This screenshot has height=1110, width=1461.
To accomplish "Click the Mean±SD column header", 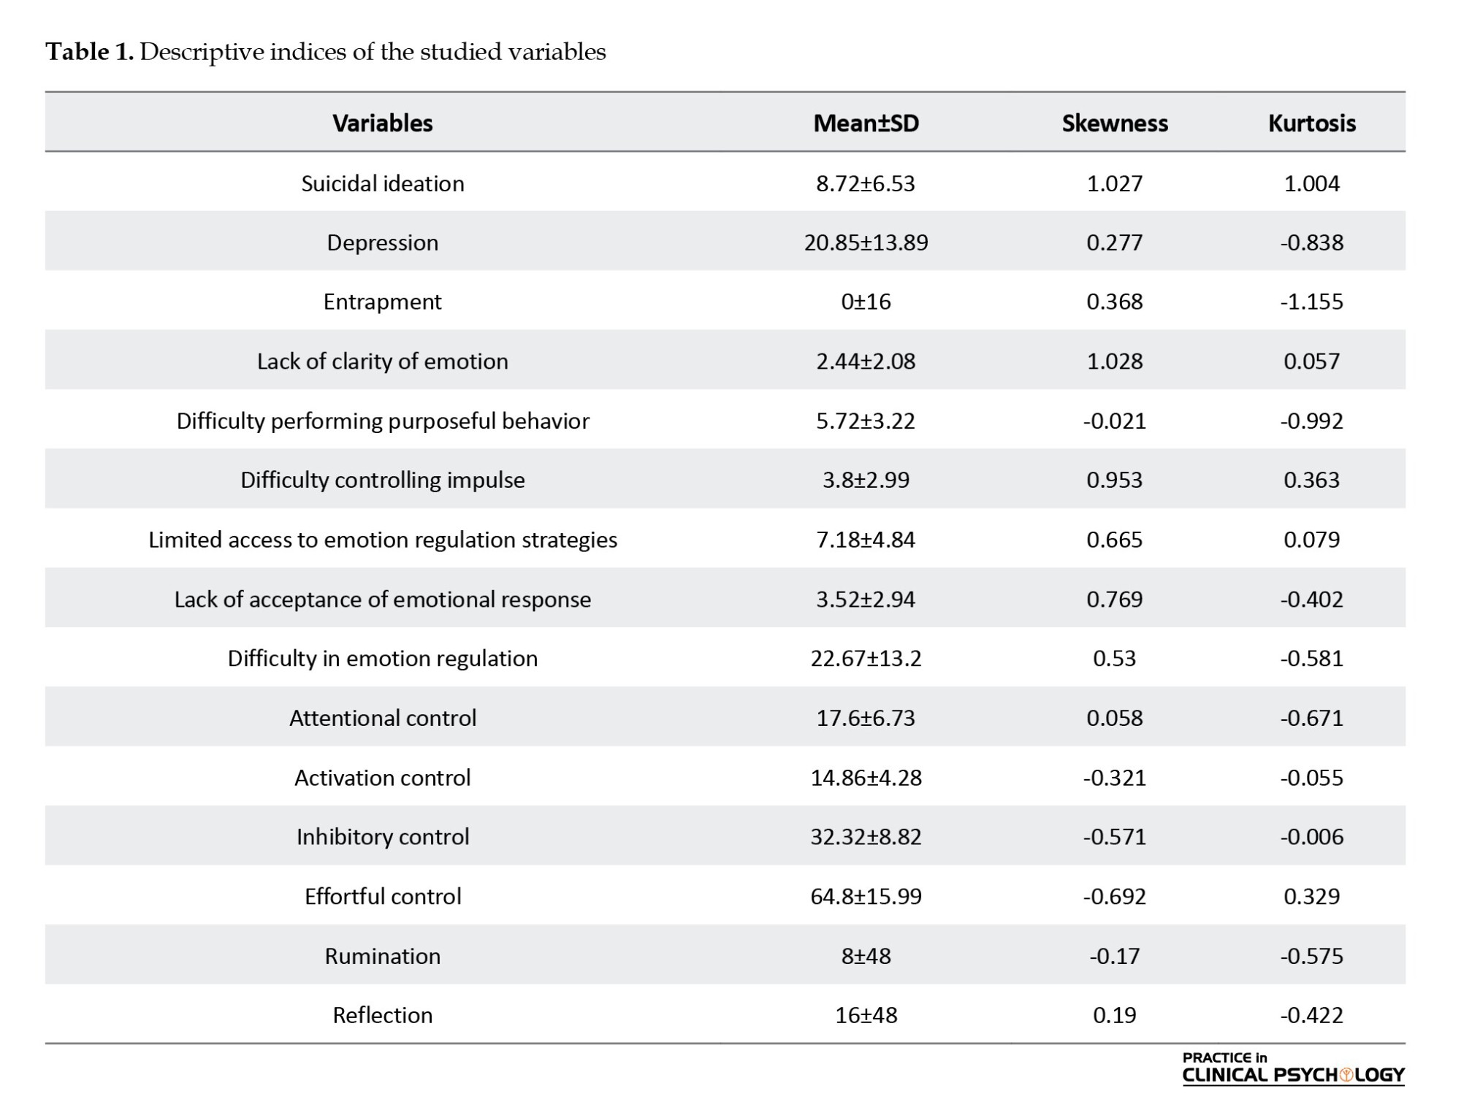I will pyautogui.click(x=866, y=123).
